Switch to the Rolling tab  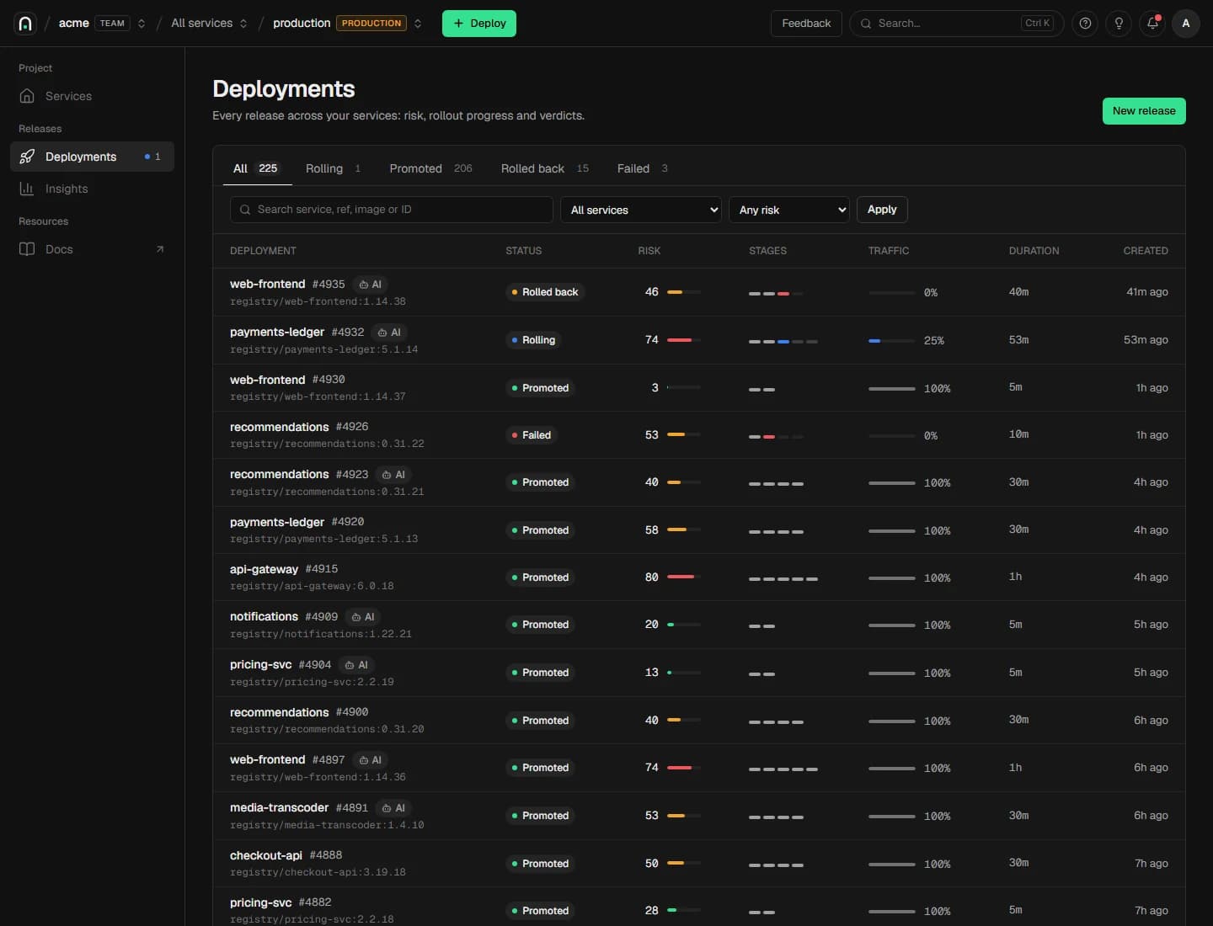pos(333,168)
